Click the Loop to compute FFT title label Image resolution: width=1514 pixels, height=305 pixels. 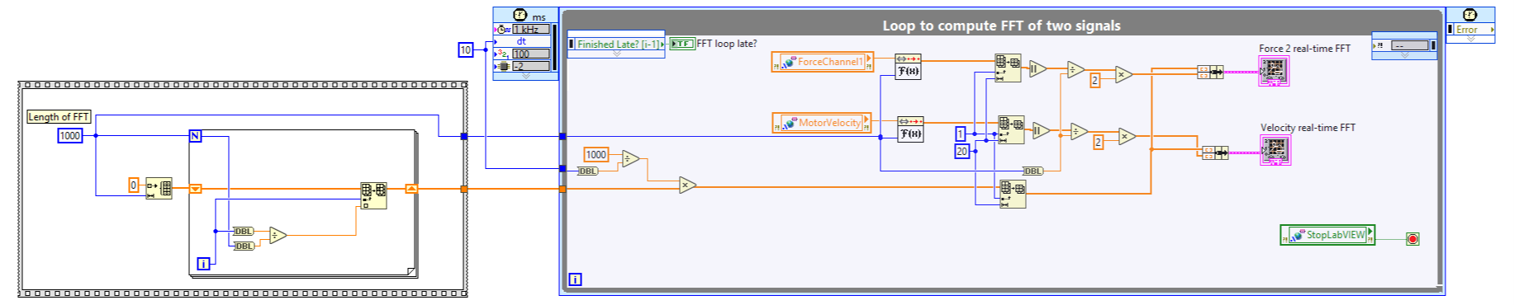[x=1001, y=26]
